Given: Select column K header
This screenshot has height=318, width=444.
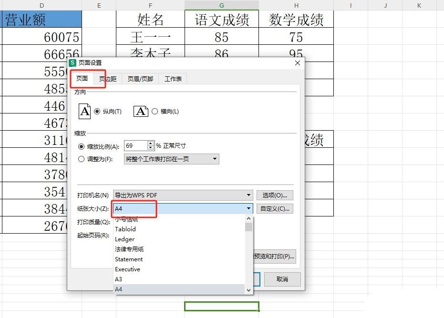Looking at the screenshot, I should pos(419,5).
